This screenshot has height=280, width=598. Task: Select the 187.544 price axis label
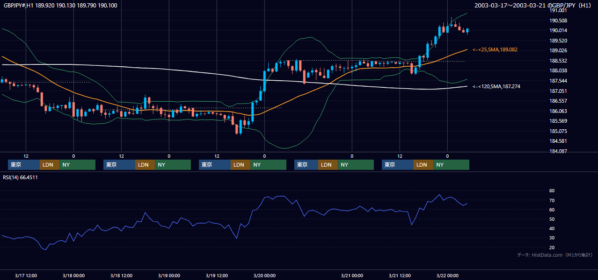[558, 81]
